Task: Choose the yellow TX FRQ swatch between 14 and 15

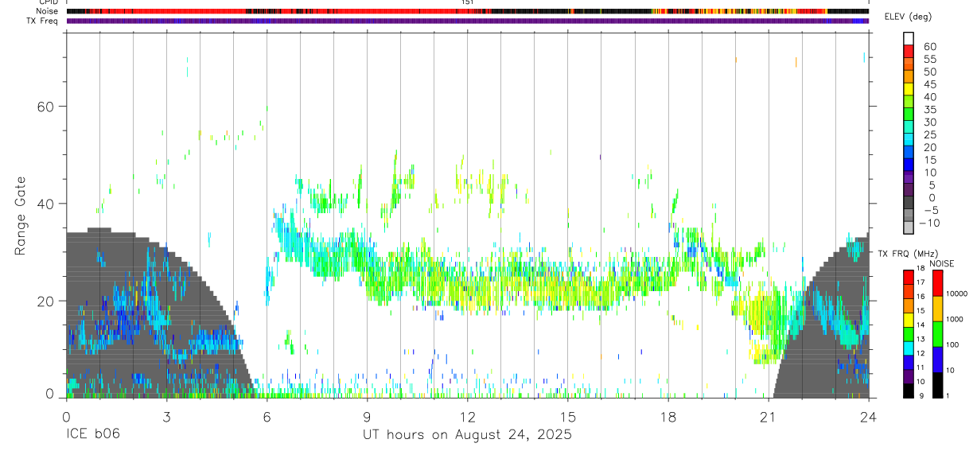Action: [909, 319]
